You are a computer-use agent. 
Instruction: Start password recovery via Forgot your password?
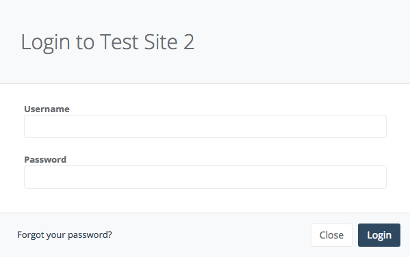(x=64, y=235)
